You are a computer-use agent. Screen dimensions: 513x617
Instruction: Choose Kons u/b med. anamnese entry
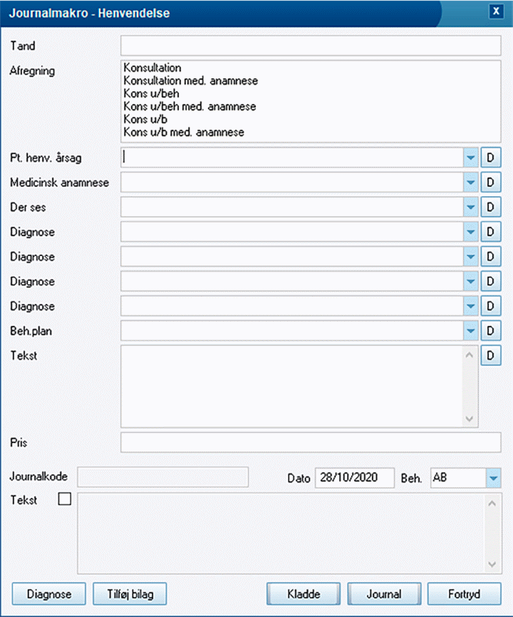click(x=184, y=132)
